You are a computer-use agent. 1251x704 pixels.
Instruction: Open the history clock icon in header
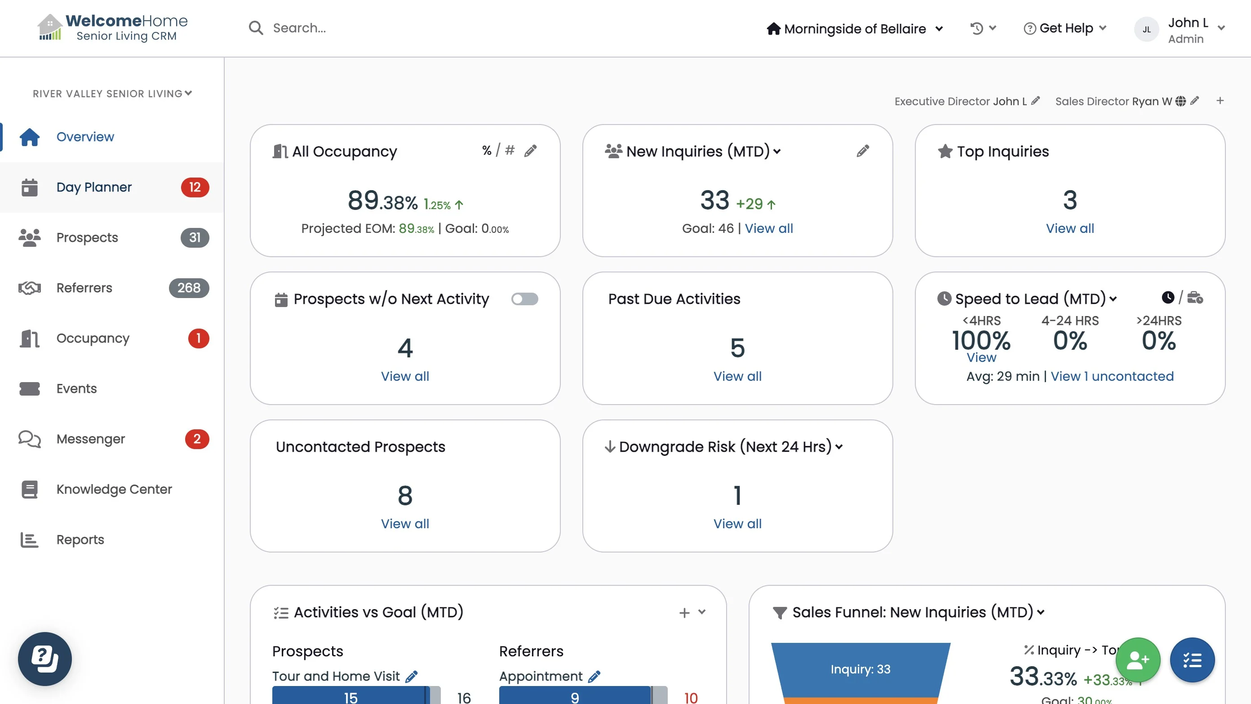[976, 29]
